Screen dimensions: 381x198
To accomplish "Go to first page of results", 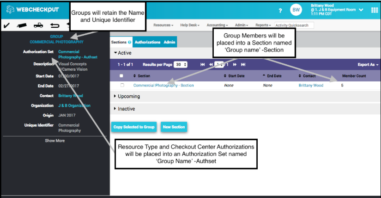I will pyautogui.click(x=202, y=65).
